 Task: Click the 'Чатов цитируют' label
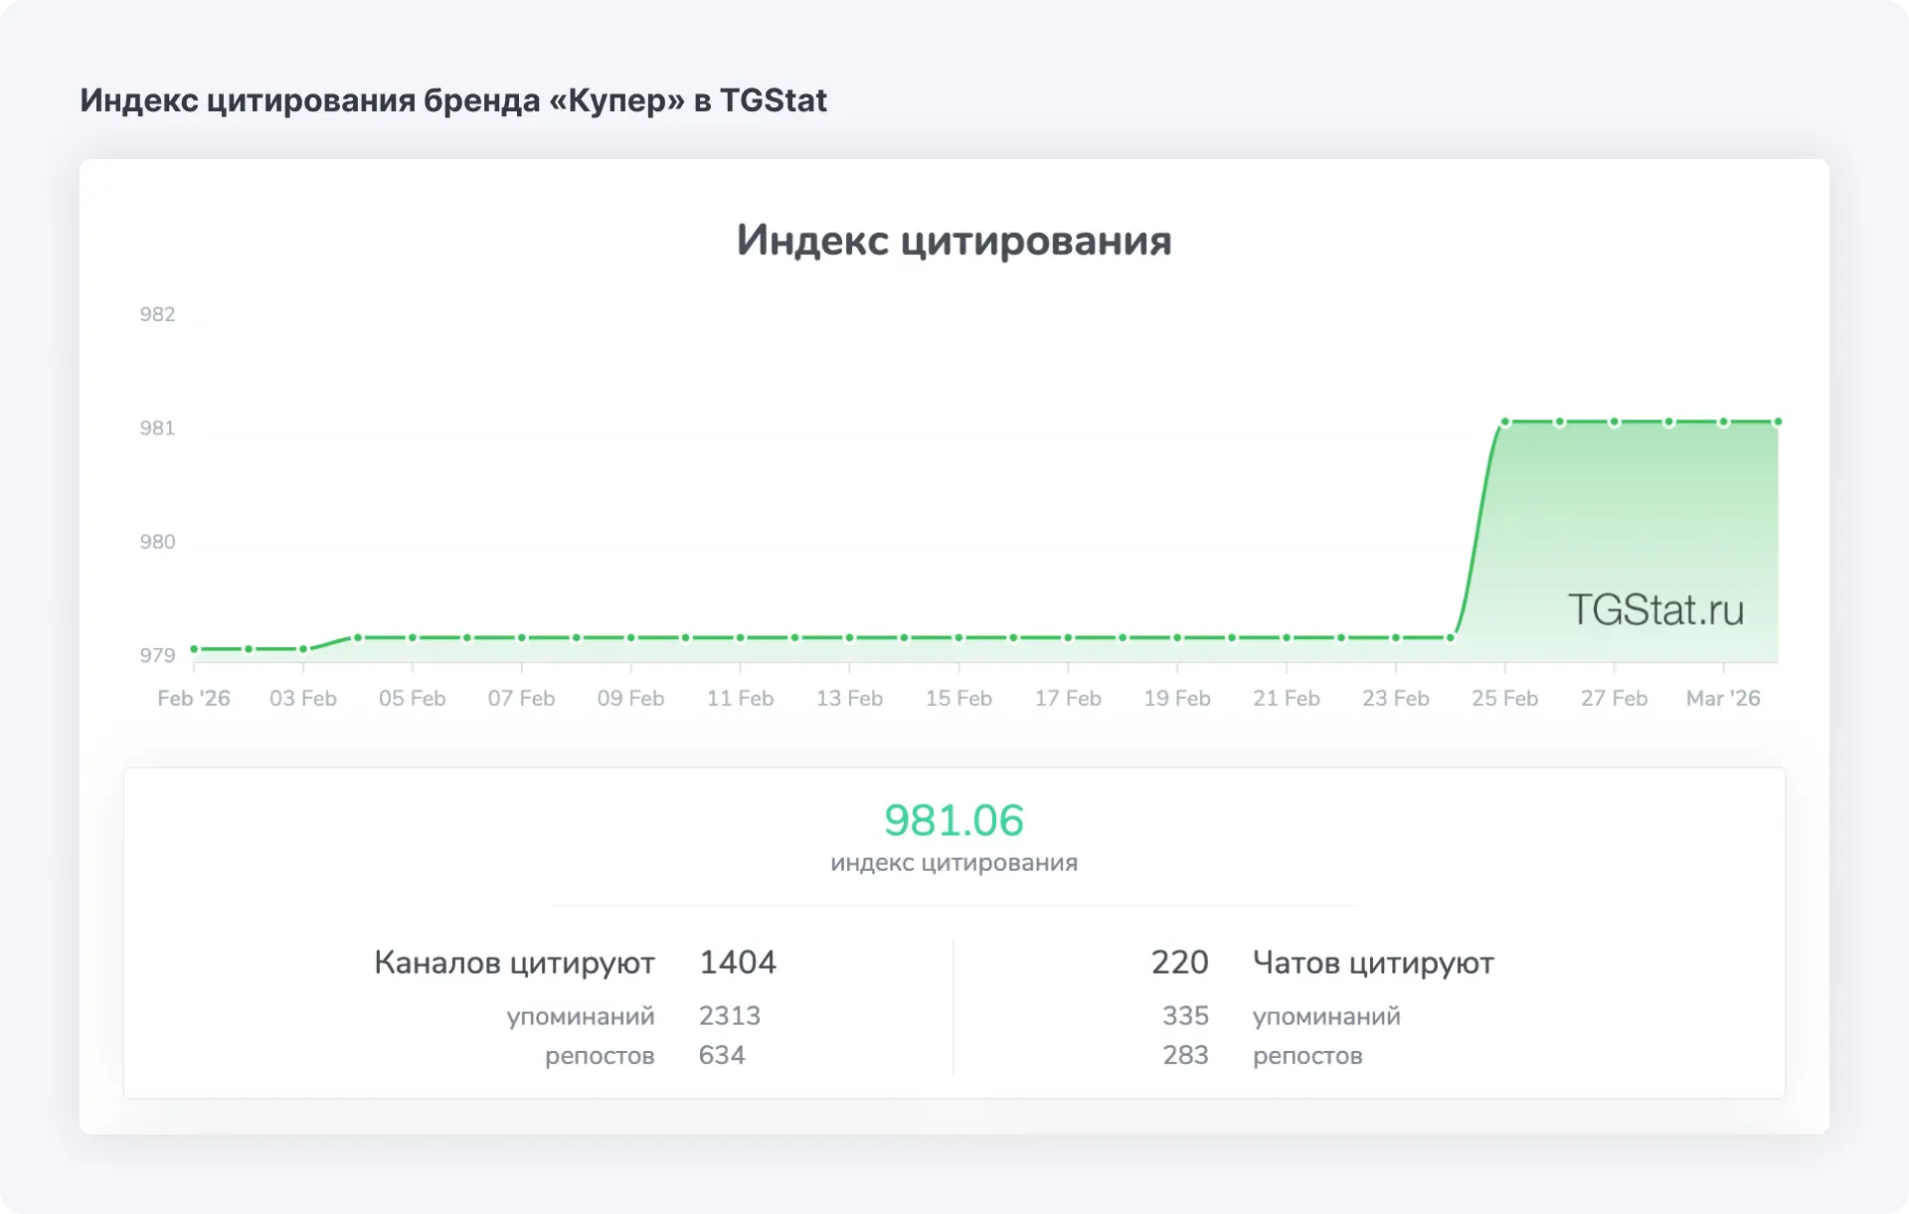point(1372,962)
